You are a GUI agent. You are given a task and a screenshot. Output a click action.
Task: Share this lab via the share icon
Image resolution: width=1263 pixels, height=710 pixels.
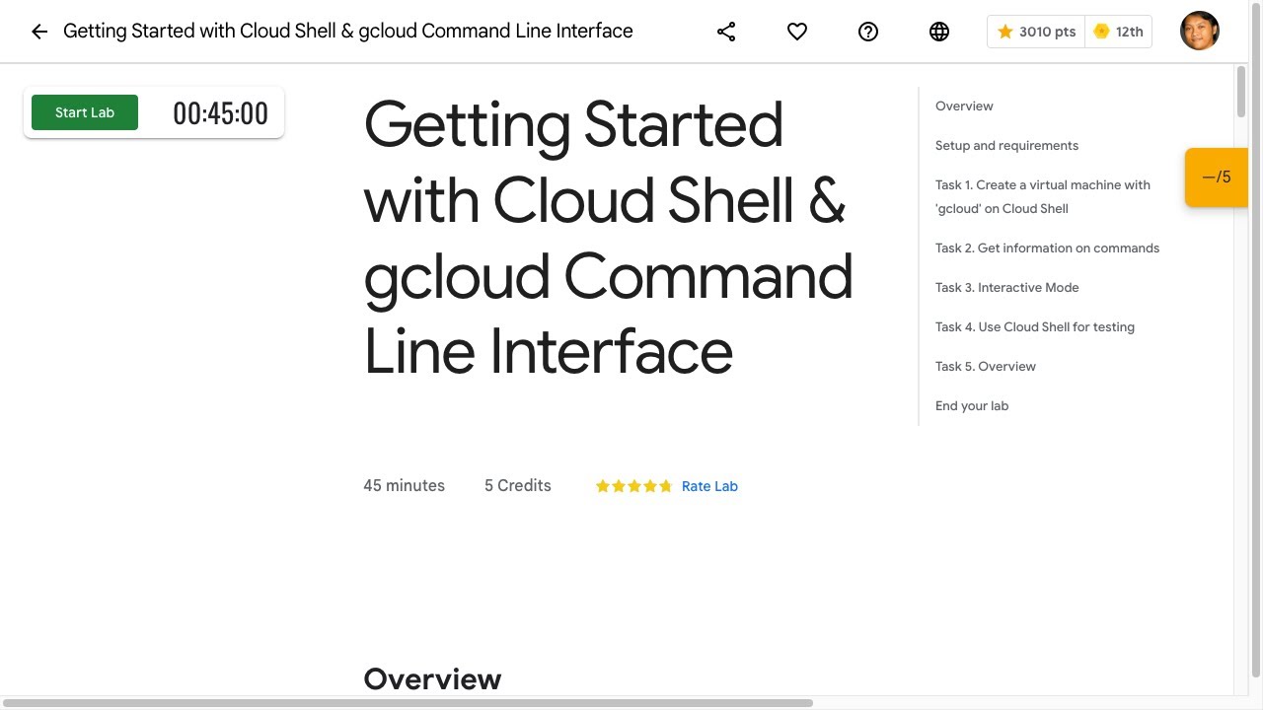tap(726, 32)
